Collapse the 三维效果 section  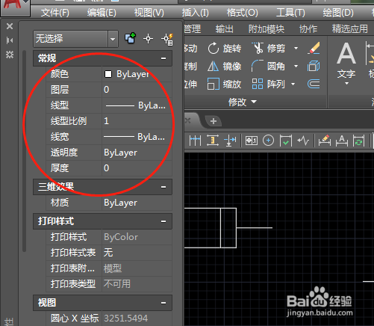(x=163, y=187)
